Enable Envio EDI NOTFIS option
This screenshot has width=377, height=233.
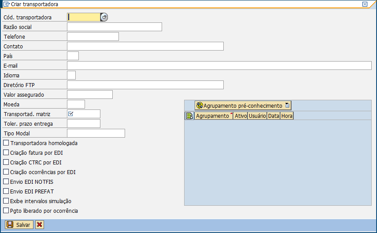tap(6, 182)
